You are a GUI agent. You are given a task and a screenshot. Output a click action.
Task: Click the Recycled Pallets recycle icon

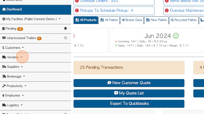point(172,20)
